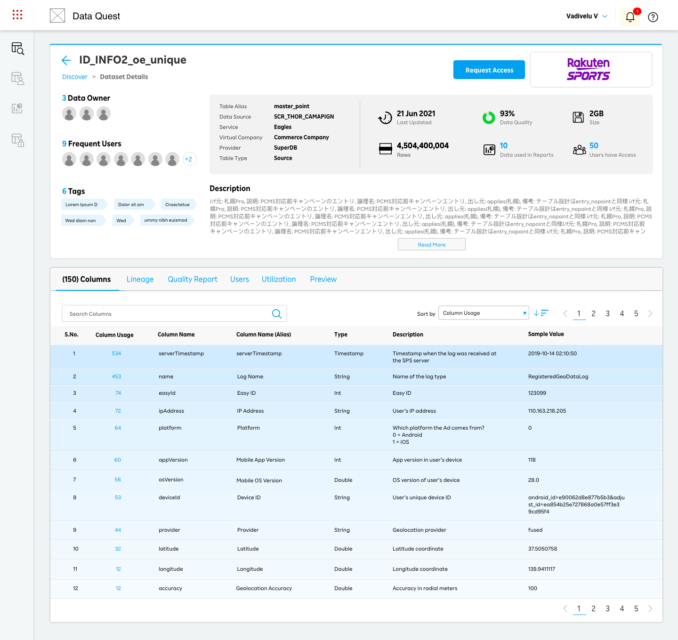678x640 pixels.
Task: Open the Quality Report tab
Action: [193, 280]
